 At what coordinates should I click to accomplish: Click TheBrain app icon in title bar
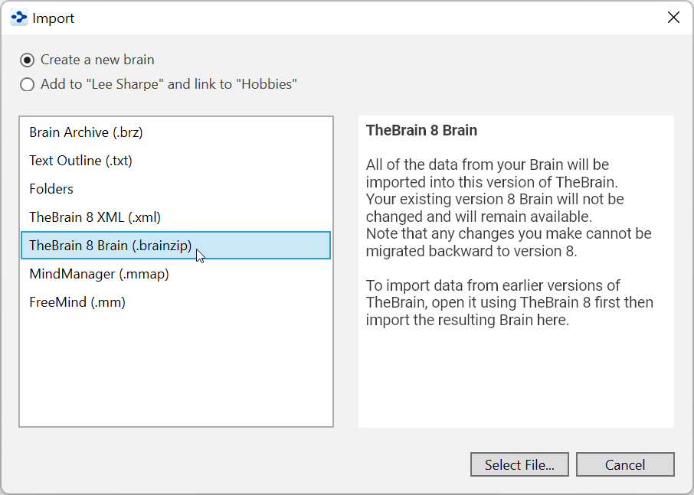click(18, 18)
